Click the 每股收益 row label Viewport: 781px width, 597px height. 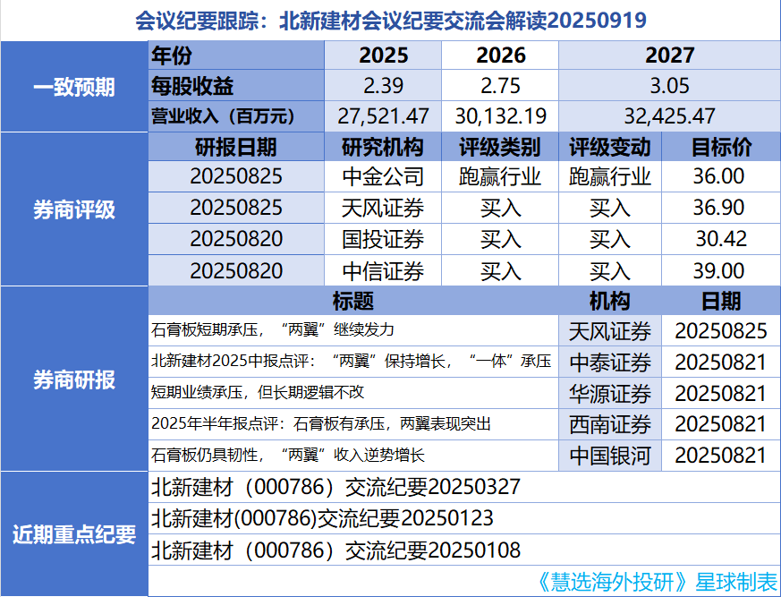click(236, 86)
